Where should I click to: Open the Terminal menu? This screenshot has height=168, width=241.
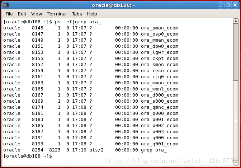coord(57,14)
